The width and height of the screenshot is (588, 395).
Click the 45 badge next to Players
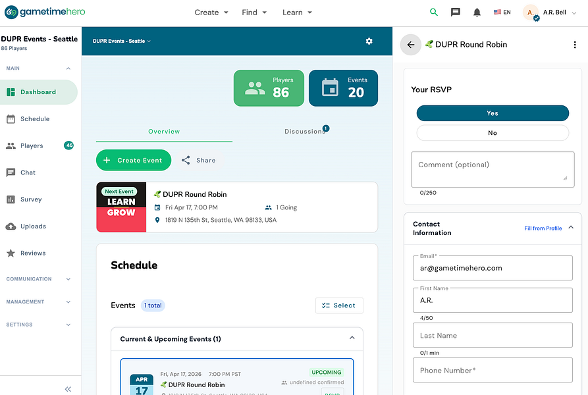click(69, 145)
